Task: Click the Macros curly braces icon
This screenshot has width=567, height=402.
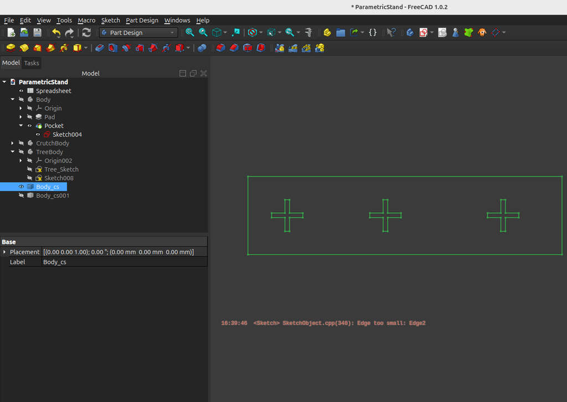Action: pyautogui.click(x=373, y=33)
